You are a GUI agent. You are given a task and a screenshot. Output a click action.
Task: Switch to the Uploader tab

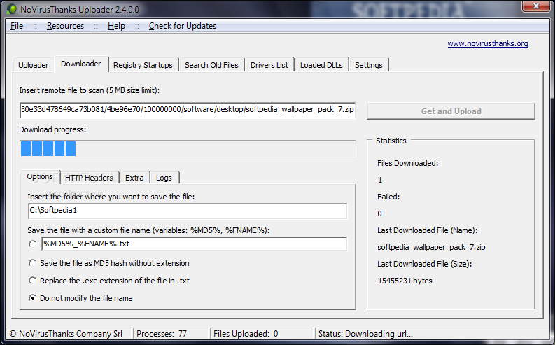point(34,65)
